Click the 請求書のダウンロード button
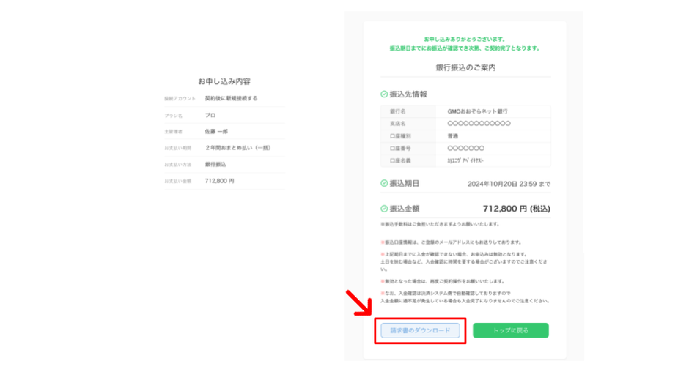This screenshot has height=372, width=689. coord(420,330)
